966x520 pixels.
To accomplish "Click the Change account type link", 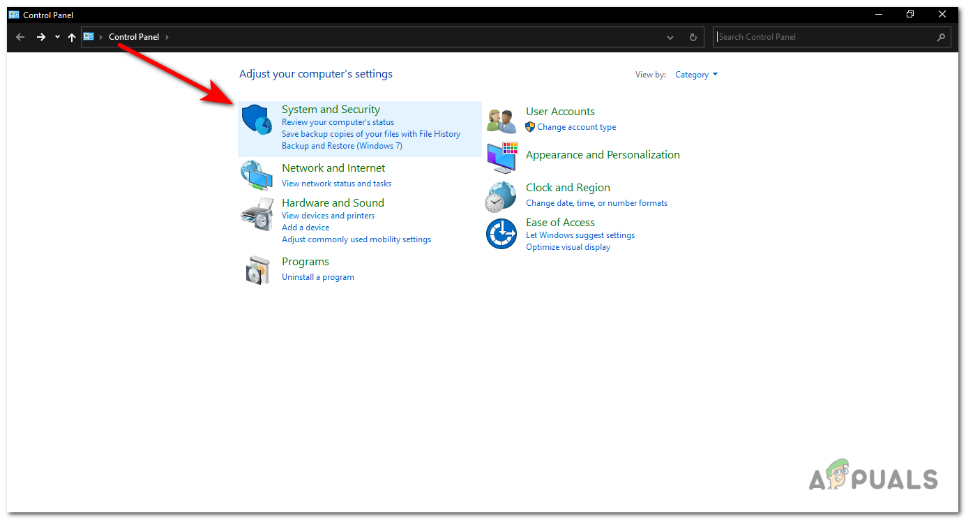I will point(577,126).
